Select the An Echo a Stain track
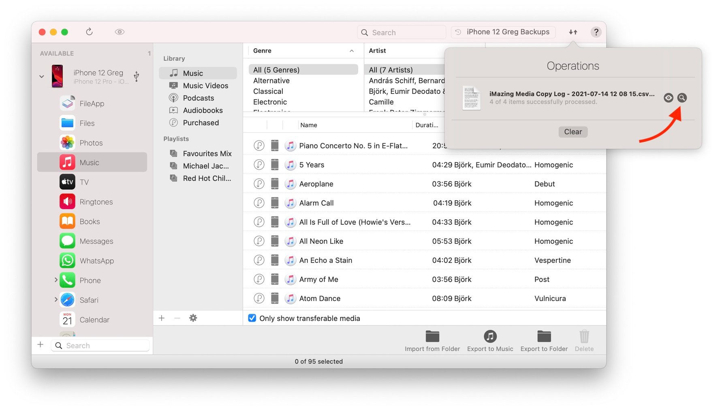722x410 pixels. point(424,261)
